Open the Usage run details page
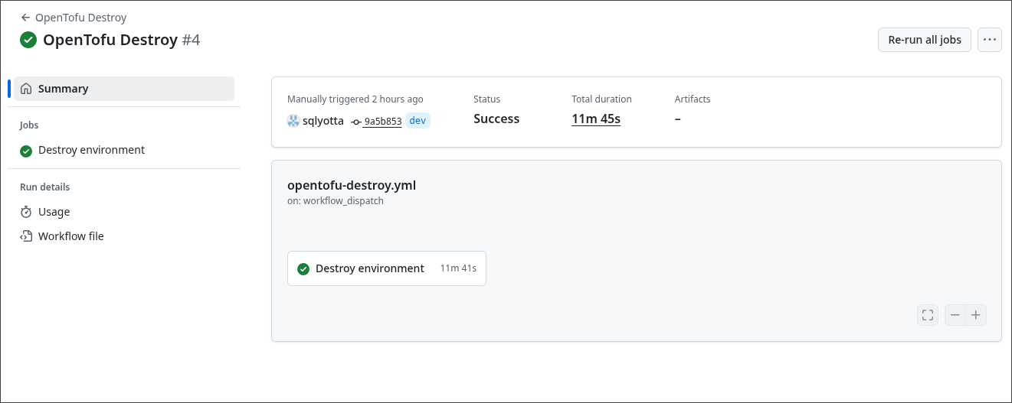Viewport: 1012px width, 403px height. (x=54, y=212)
